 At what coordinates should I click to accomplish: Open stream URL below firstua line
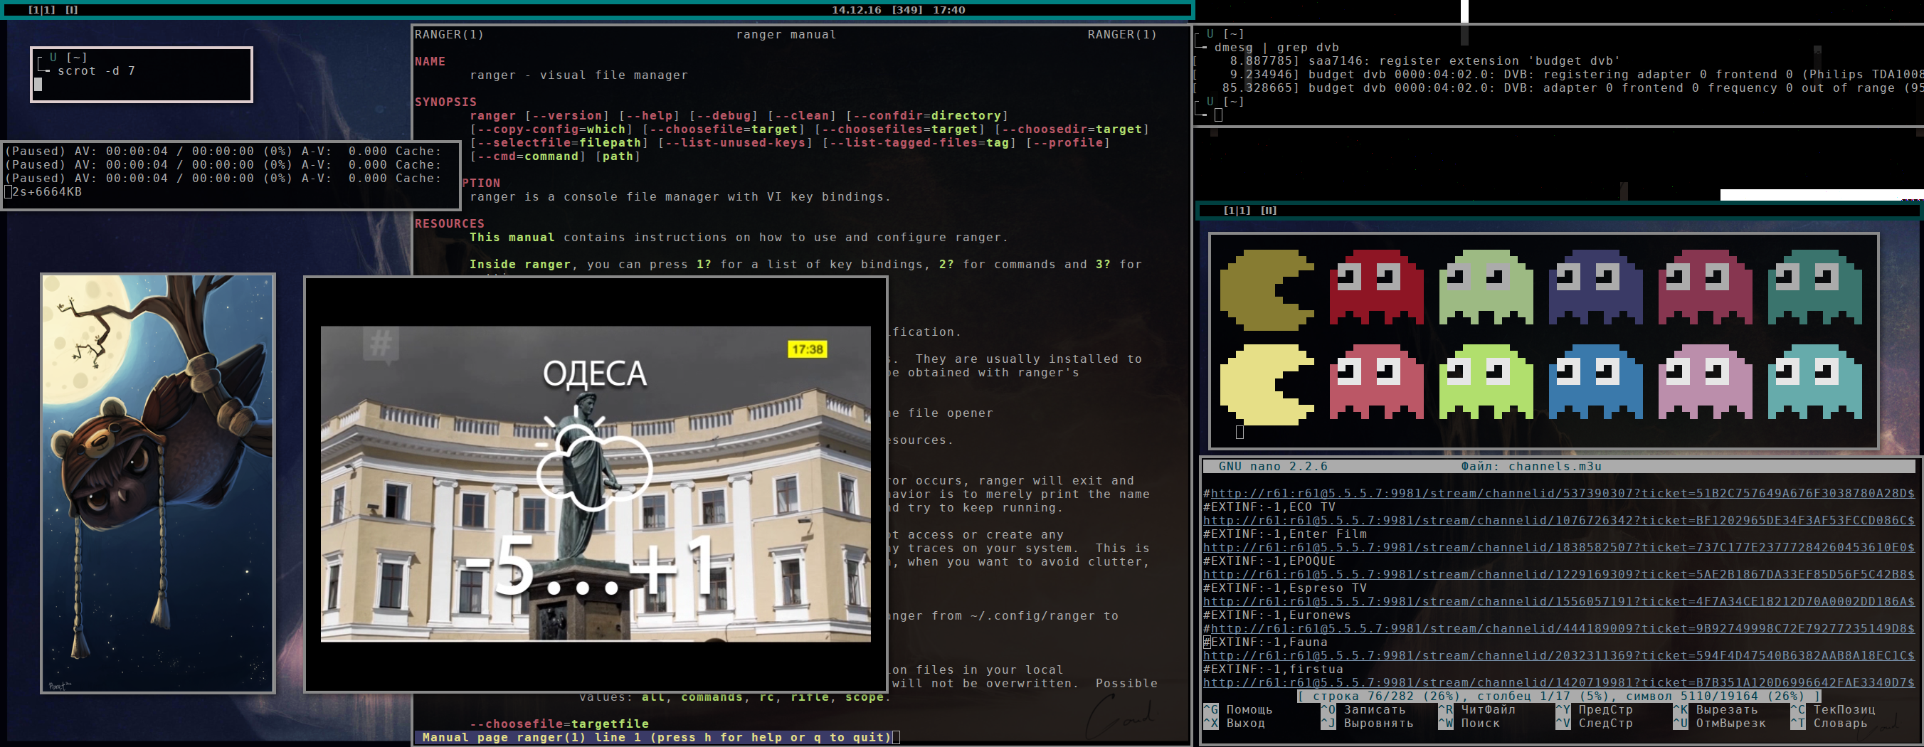point(1558,683)
